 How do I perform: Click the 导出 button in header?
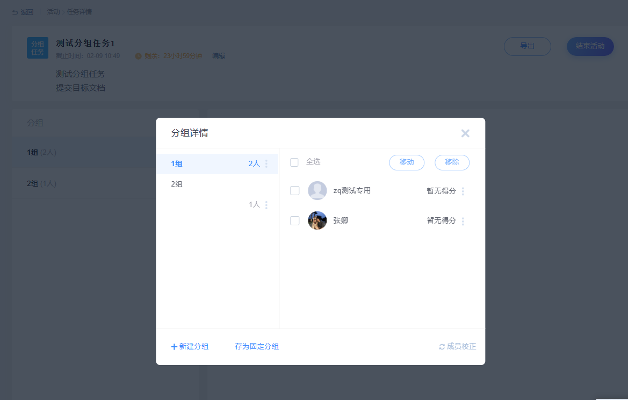coord(527,46)
